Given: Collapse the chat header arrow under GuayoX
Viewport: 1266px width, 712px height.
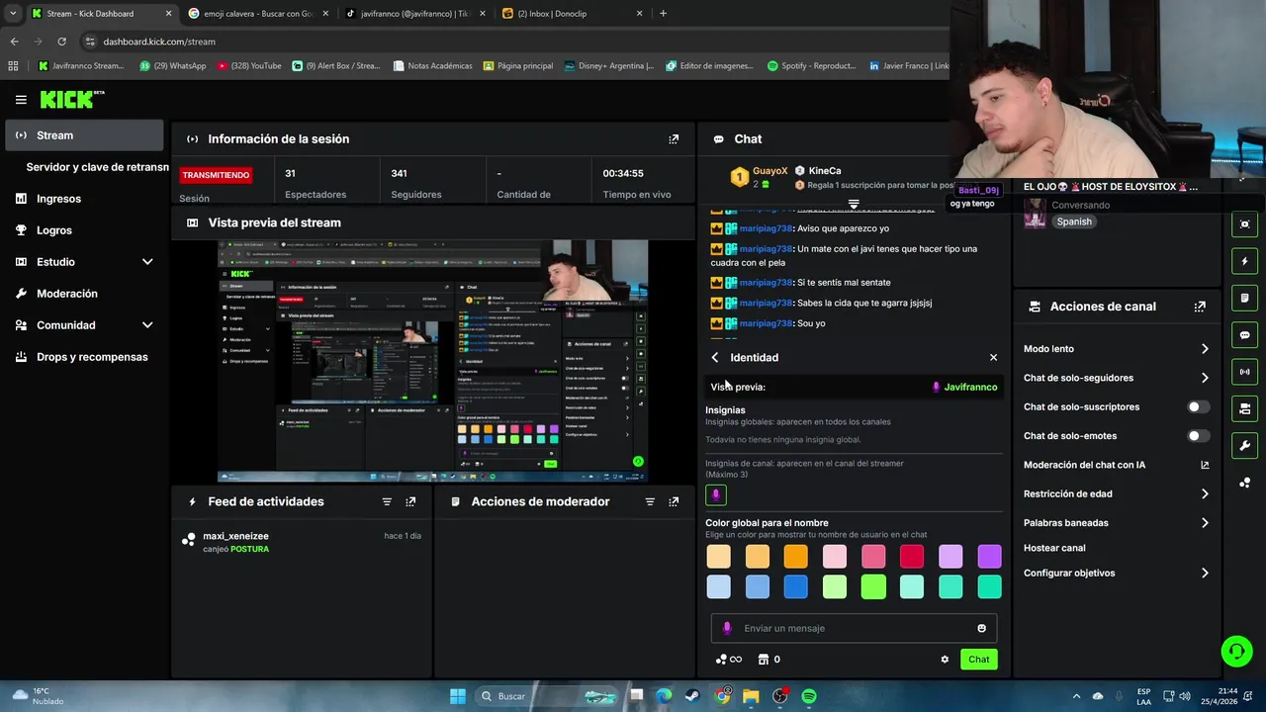Looking at the screenshot, I should [854, 205].
